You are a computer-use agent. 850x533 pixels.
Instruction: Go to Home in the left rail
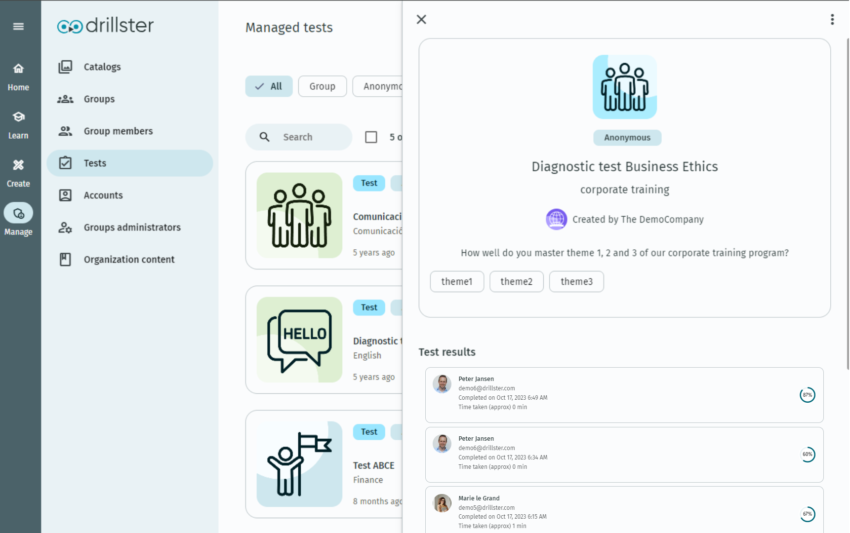click(18, 77)
